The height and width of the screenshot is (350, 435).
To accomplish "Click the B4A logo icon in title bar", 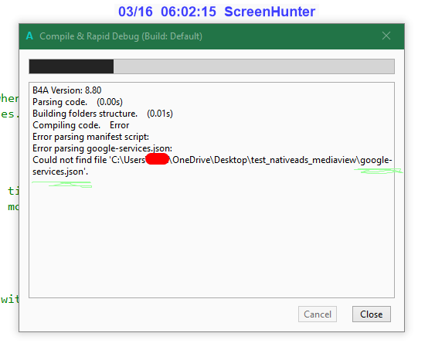I will [29, 36].
